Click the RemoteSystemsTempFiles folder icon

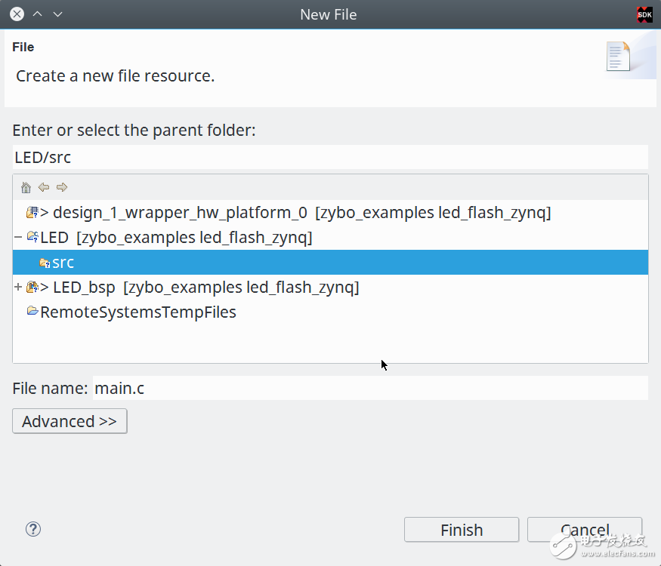click(x=32, y=312)
